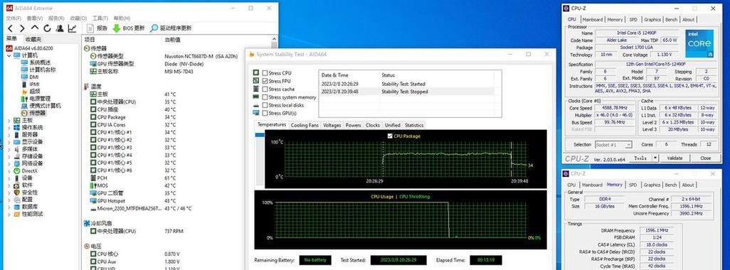Image resolution: width=730 pixels, height=270 pixels.
Task: Uncheck the Stress FPU checkbox
Action: click(265, 81)
